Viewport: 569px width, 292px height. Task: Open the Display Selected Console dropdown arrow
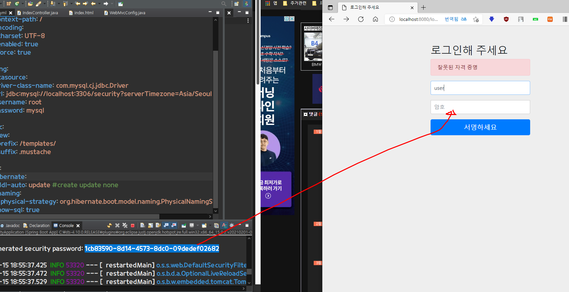click(x=198, y=225)
